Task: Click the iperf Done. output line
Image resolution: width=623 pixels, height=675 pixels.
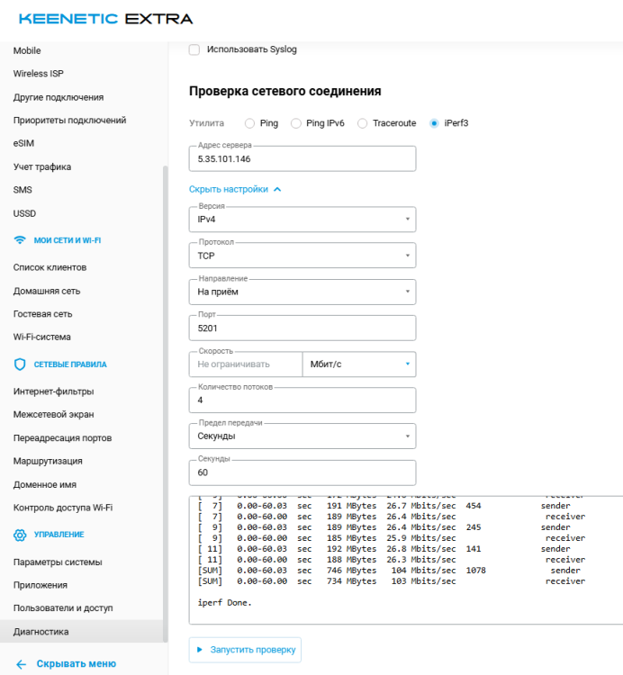Action: 224,603
